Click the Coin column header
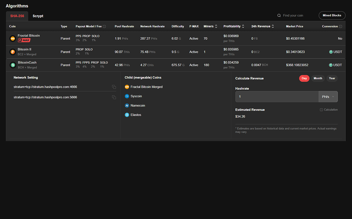The width and height of the screenshot is (352, 219). tap(13, 26)
